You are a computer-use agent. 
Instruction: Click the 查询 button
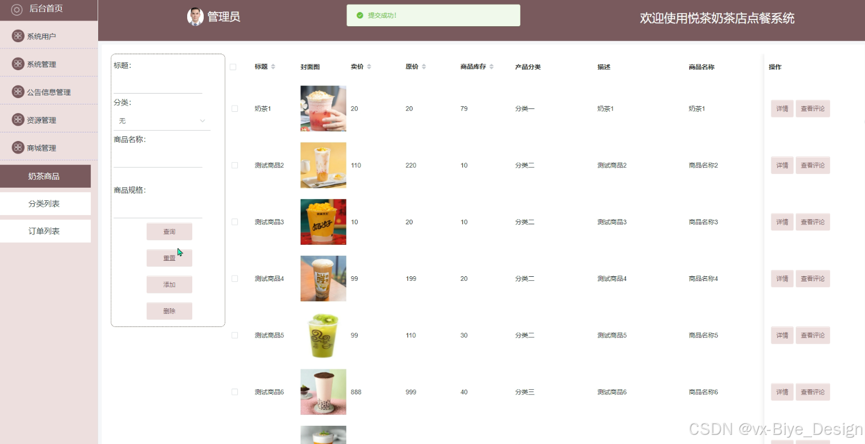169,232
